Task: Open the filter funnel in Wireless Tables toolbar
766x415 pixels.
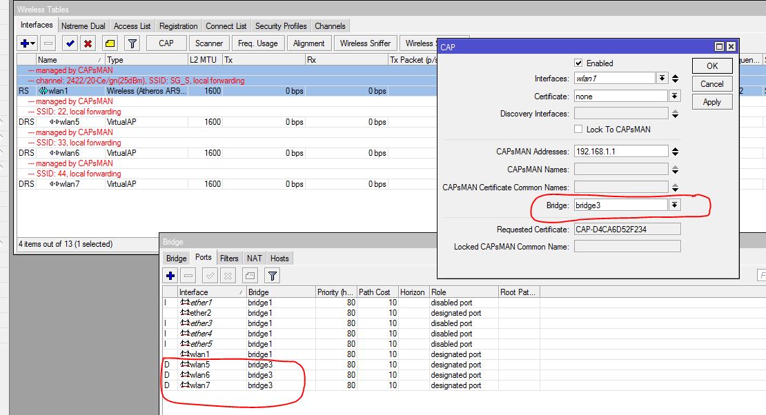Action: coord(132,43)
